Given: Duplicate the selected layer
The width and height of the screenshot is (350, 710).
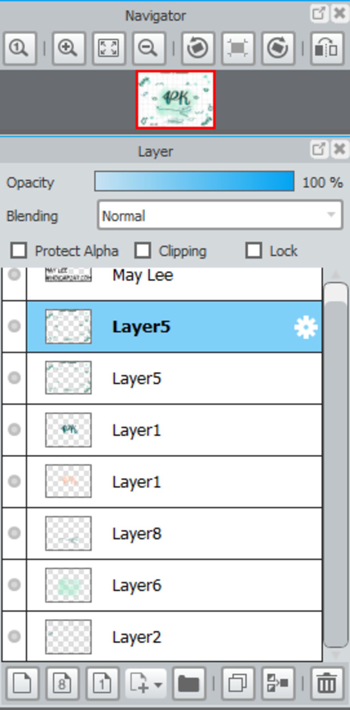Looking at the screenshot, I should 238,683.
